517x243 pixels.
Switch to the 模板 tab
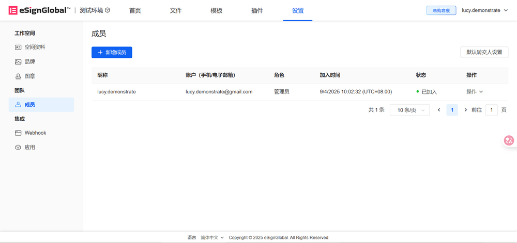pos(216,10)
